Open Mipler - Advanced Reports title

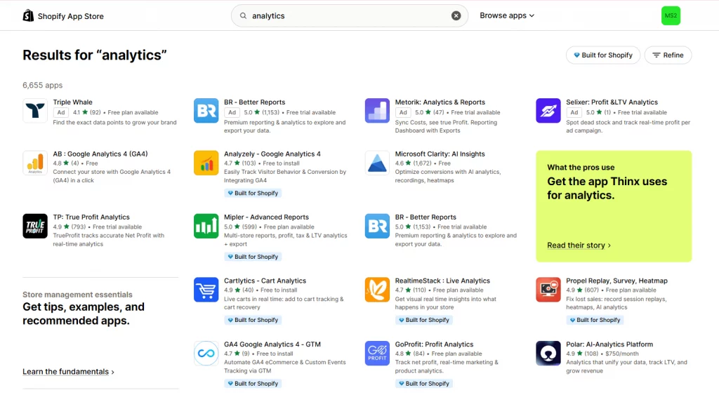(x=266, y=217)
